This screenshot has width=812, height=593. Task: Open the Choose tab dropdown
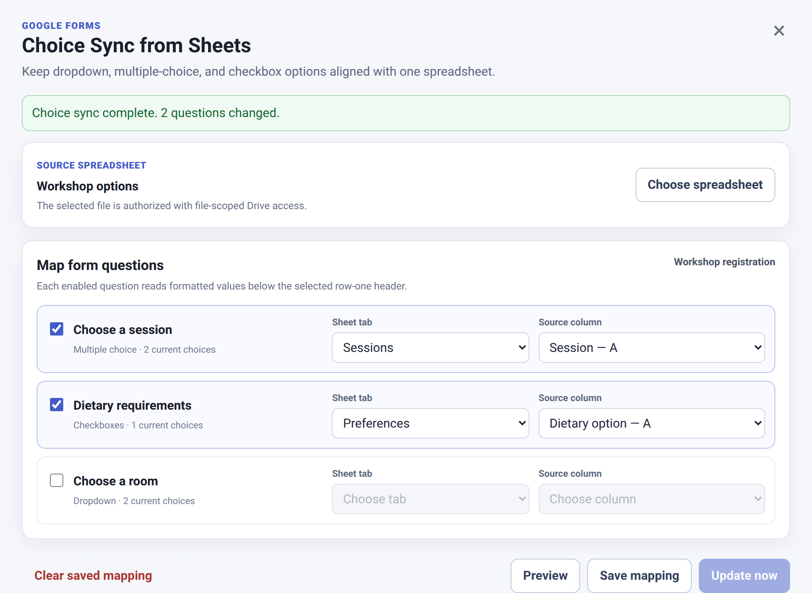(x=431, y=499)
